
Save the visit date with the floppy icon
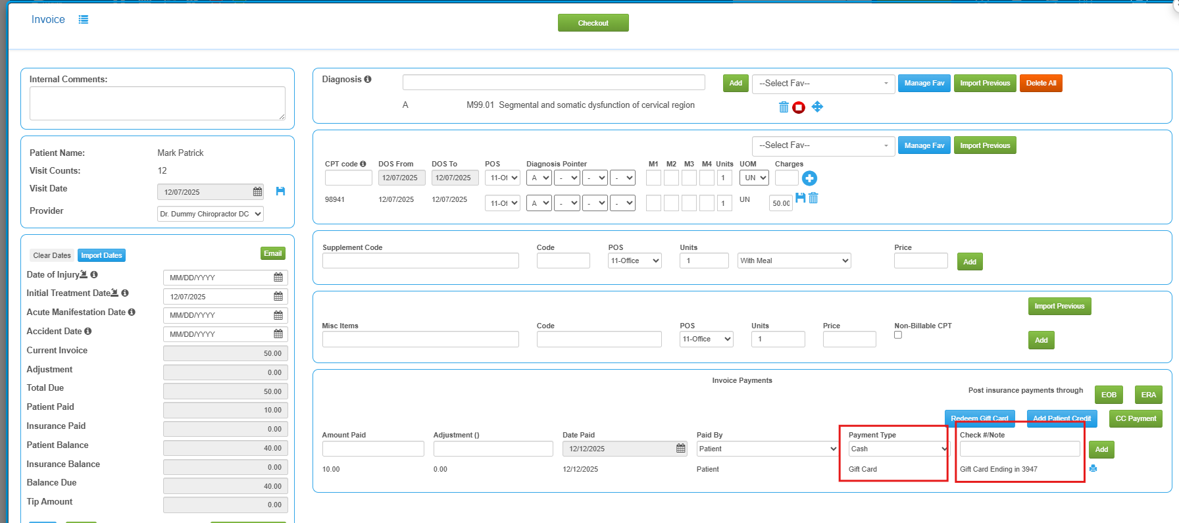click(280, 191)
